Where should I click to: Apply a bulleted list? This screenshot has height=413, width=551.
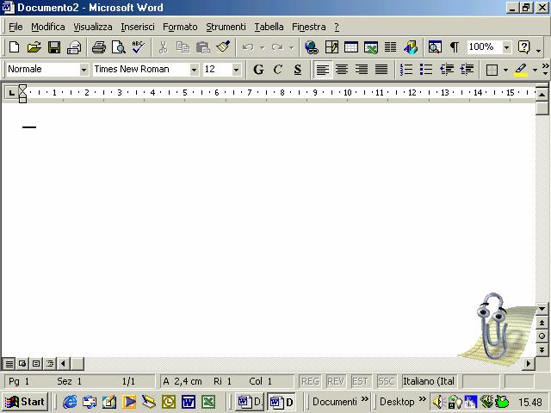click(426, 70)
